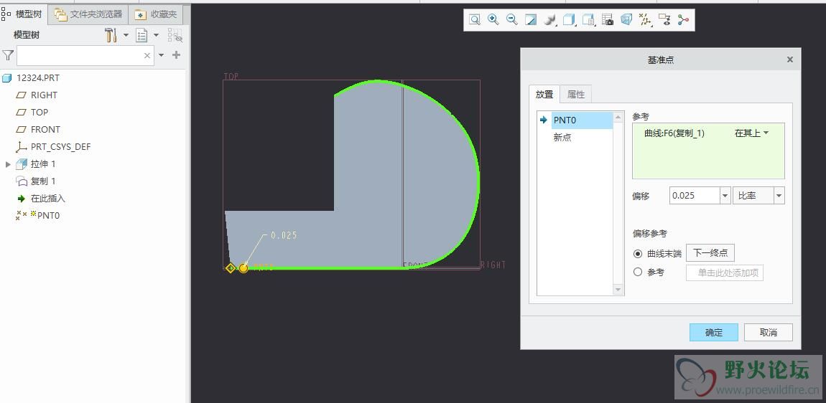Click the Zoom In icon
Image resolution: width=826 pixels, height=403 pixels.
(x=493, y=20)
